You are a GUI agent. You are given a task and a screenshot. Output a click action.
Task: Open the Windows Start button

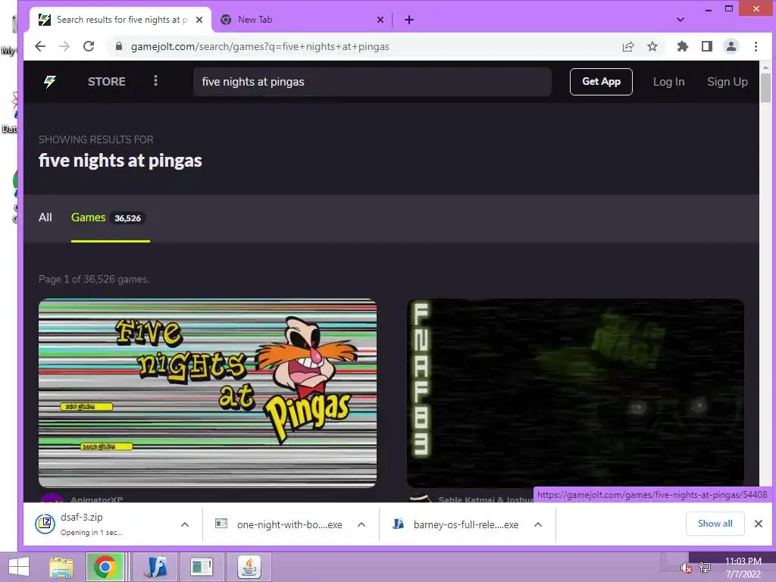point(19,567)
